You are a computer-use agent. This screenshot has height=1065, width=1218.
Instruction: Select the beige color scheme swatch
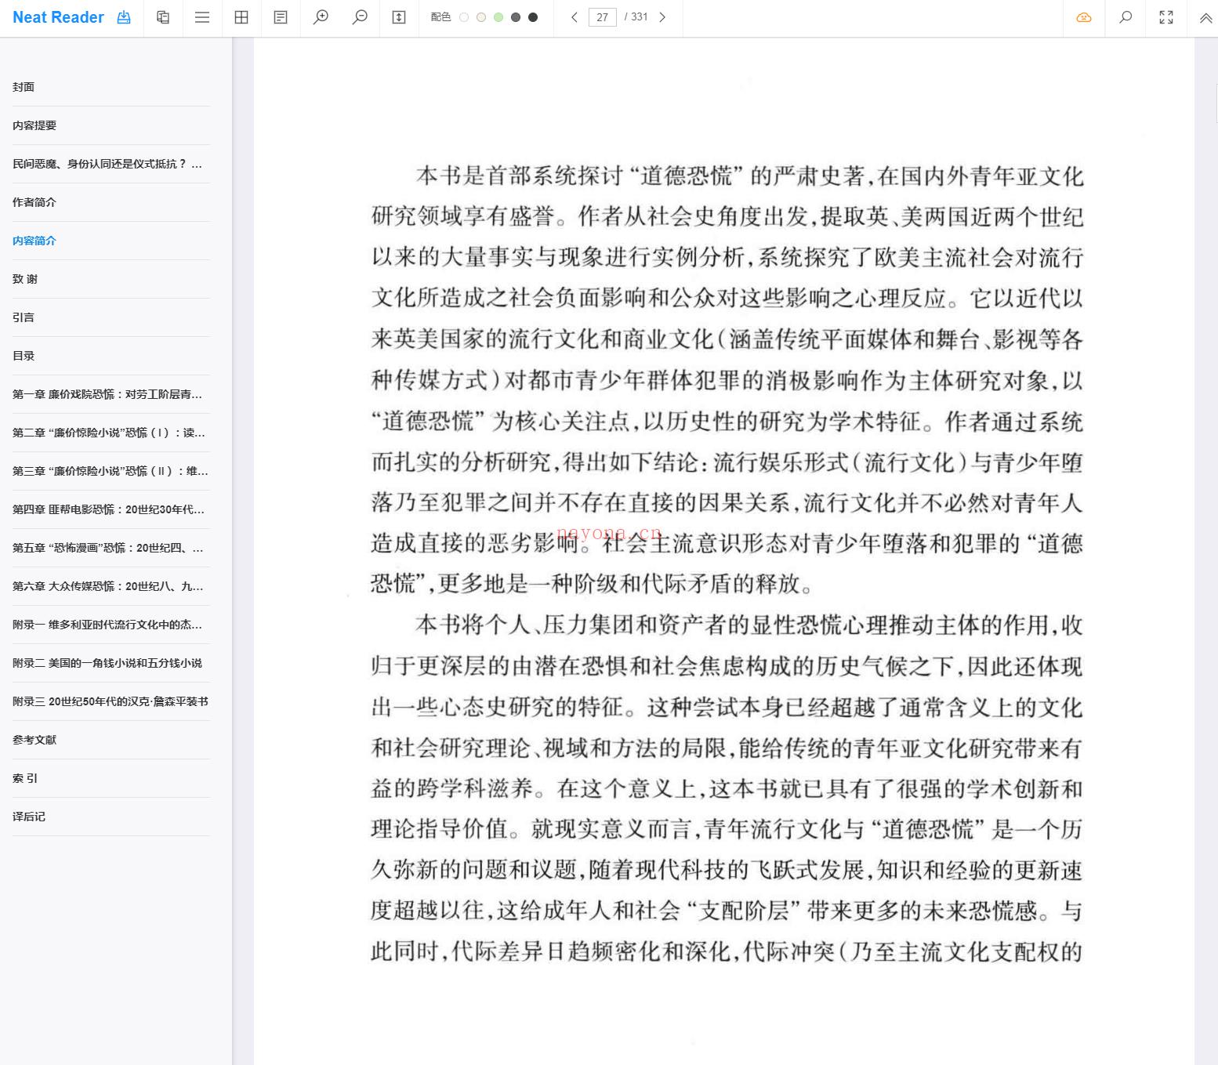pyautogui.click(x=481, y=17)
